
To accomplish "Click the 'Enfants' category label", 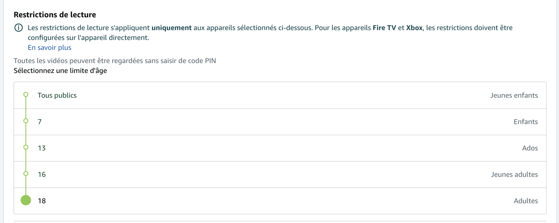I will coord(525,122).
